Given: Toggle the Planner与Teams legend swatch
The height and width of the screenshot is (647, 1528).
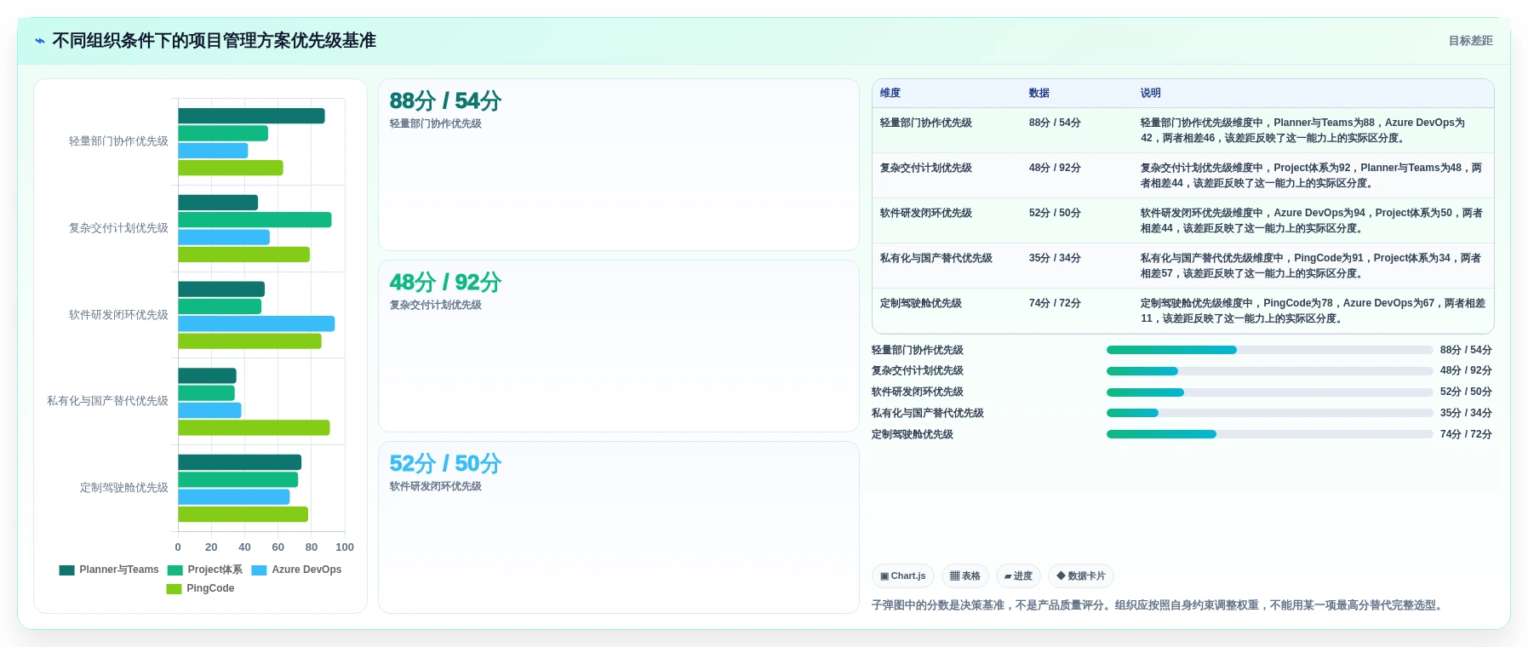Looking at the screenshot, I should point(66,570).
